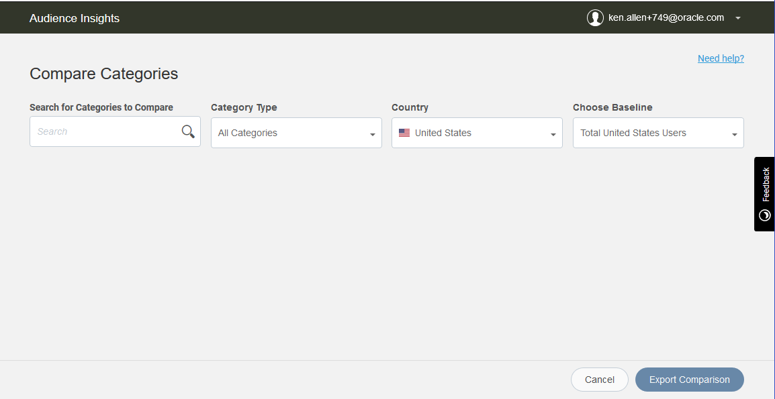Click the Search categories input field

[115, 131]
